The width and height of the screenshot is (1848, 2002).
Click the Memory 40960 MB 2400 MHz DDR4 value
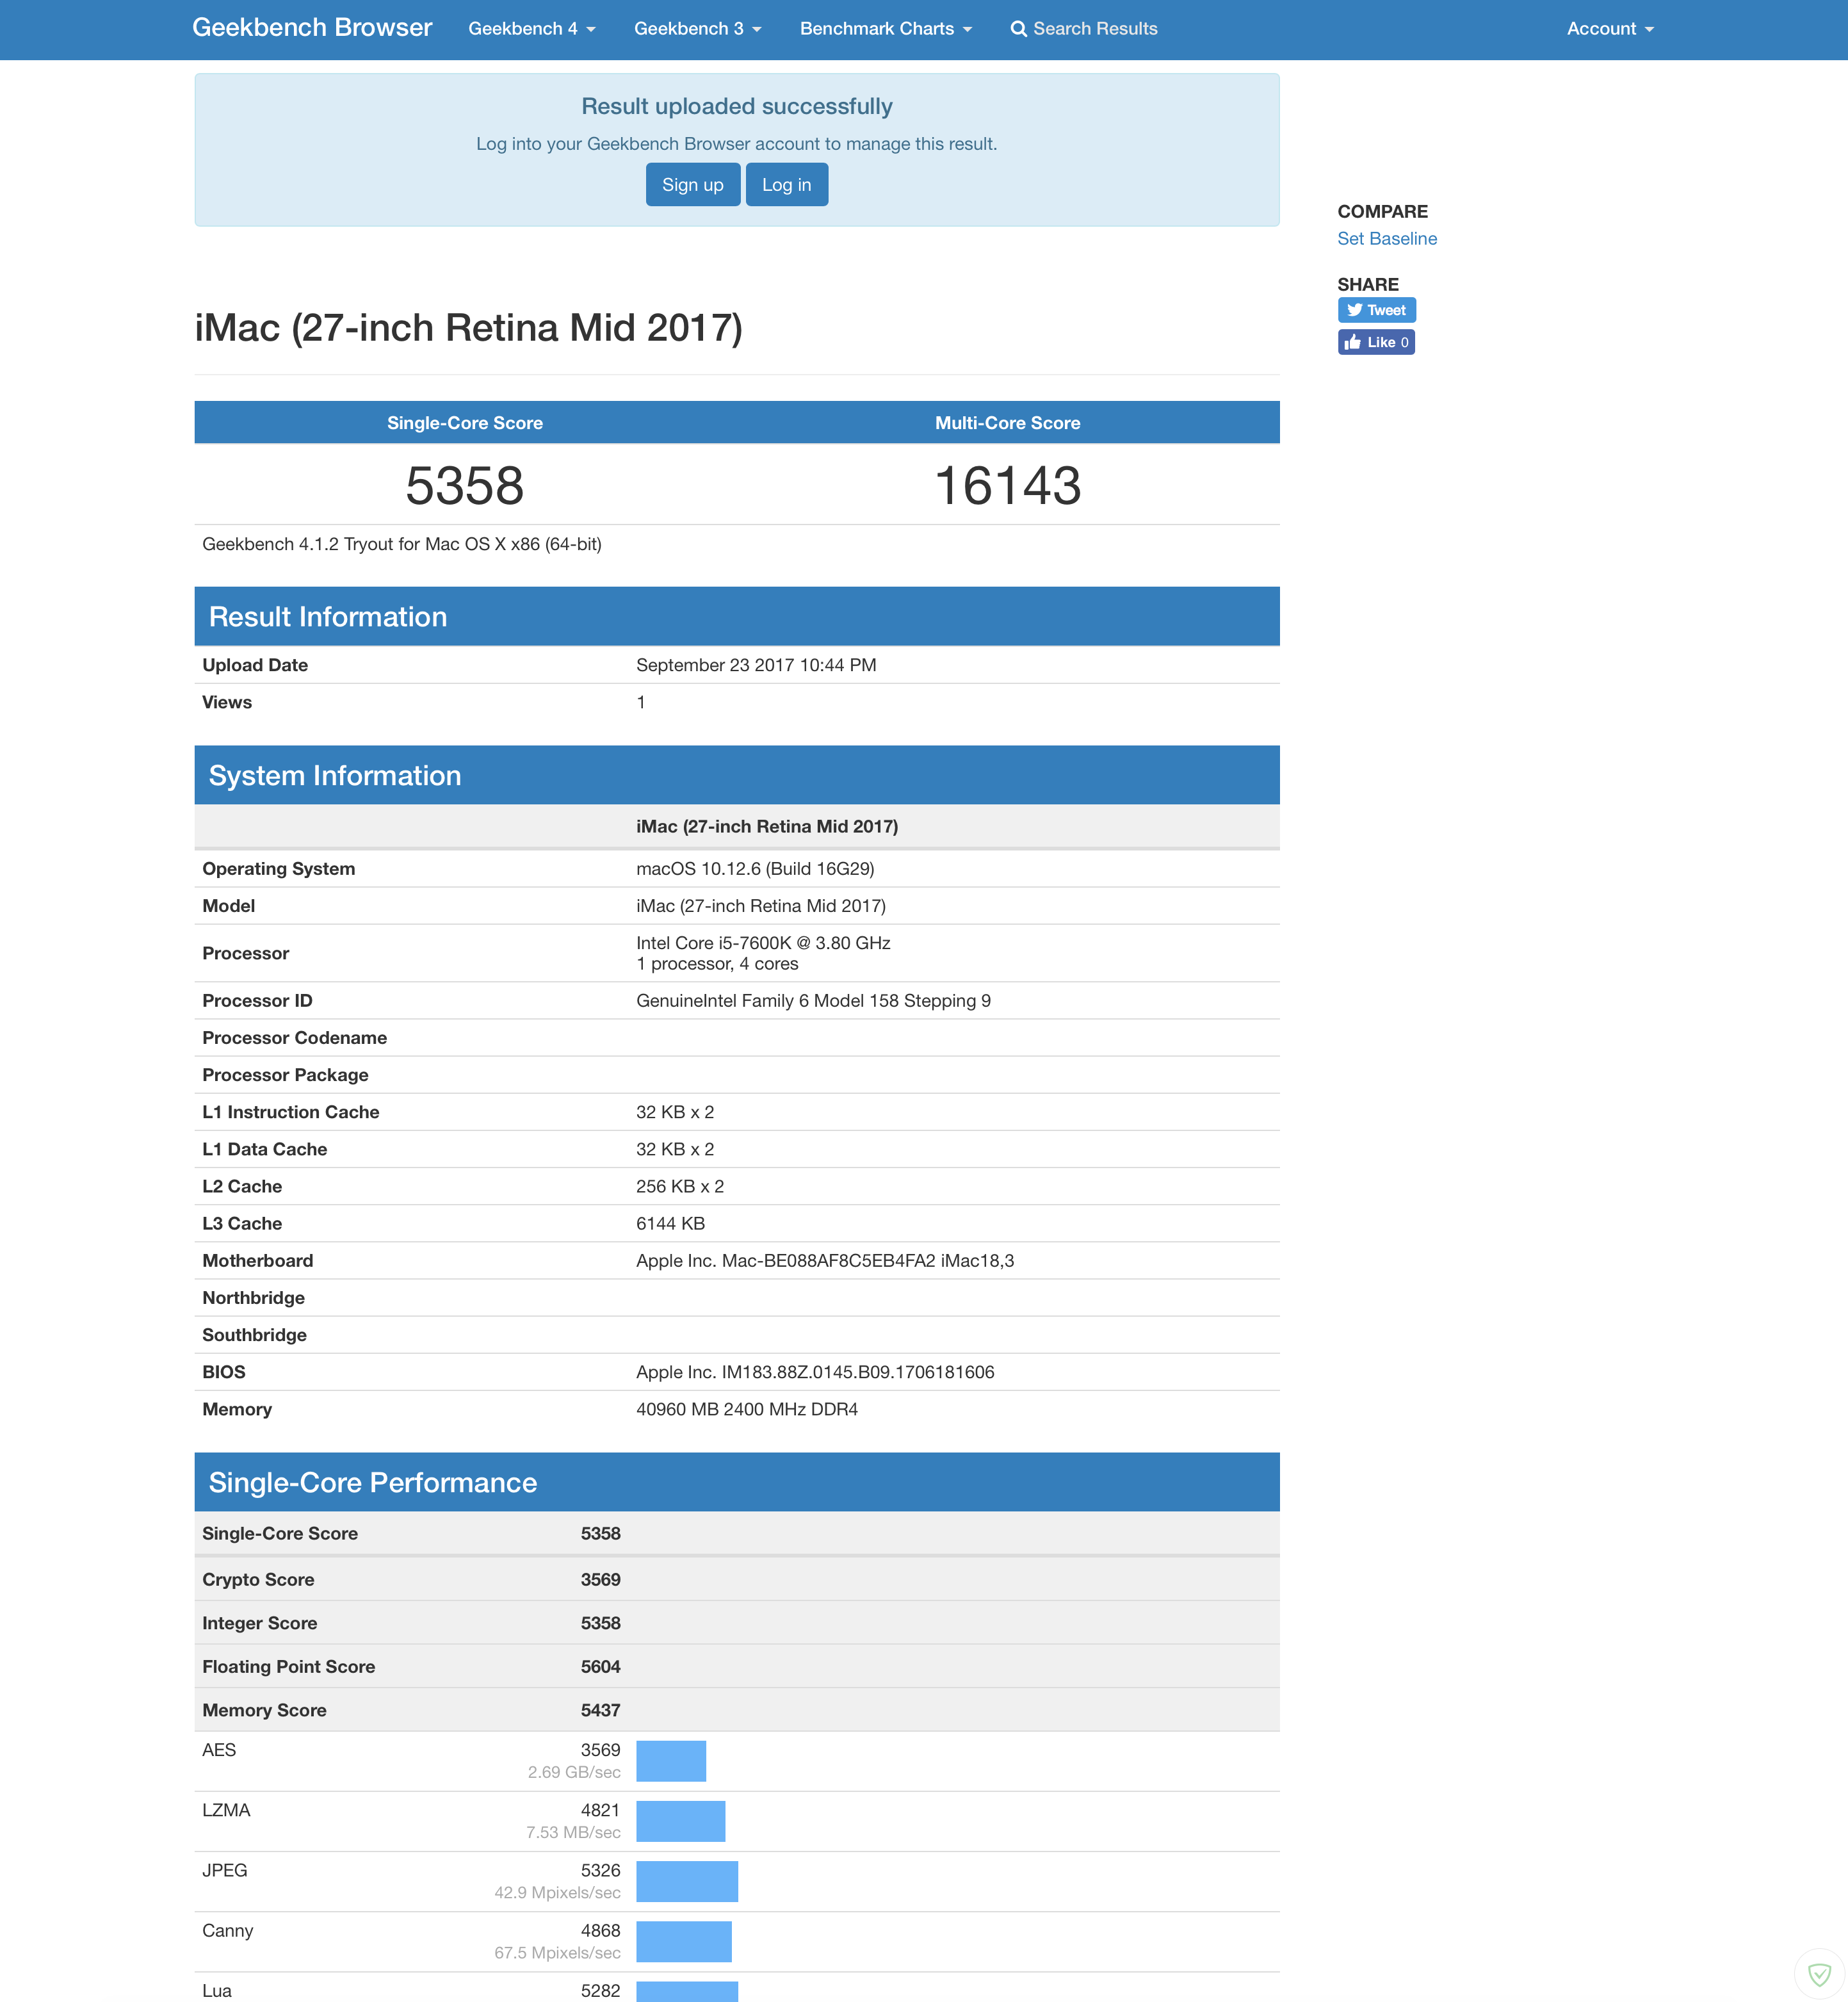pyautogui.click(x=747, y=1409)
